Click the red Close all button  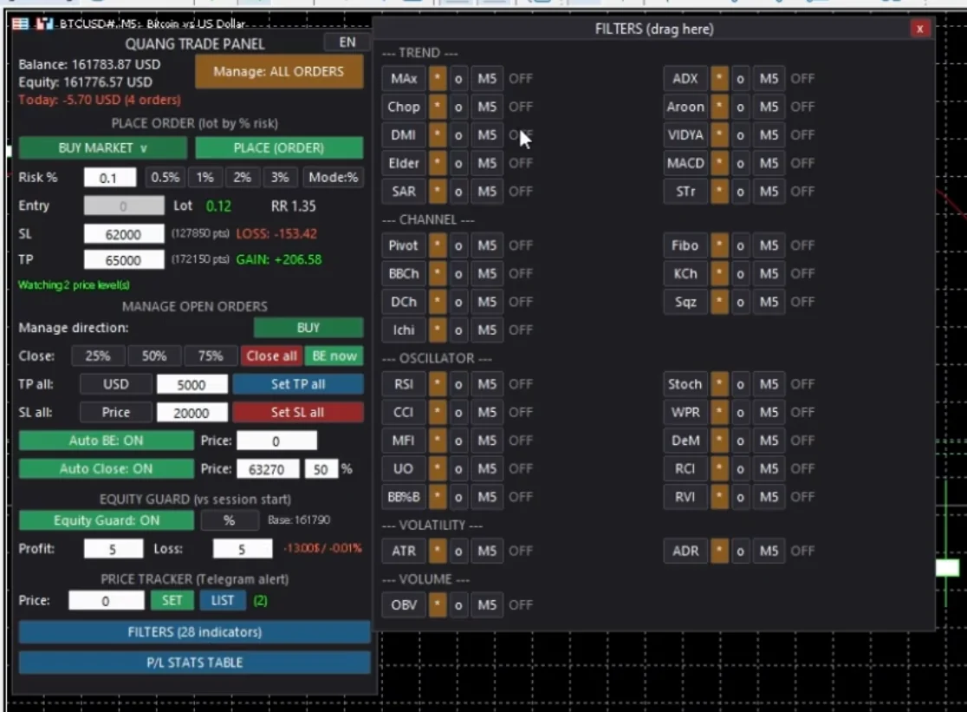tap(271, 356)
